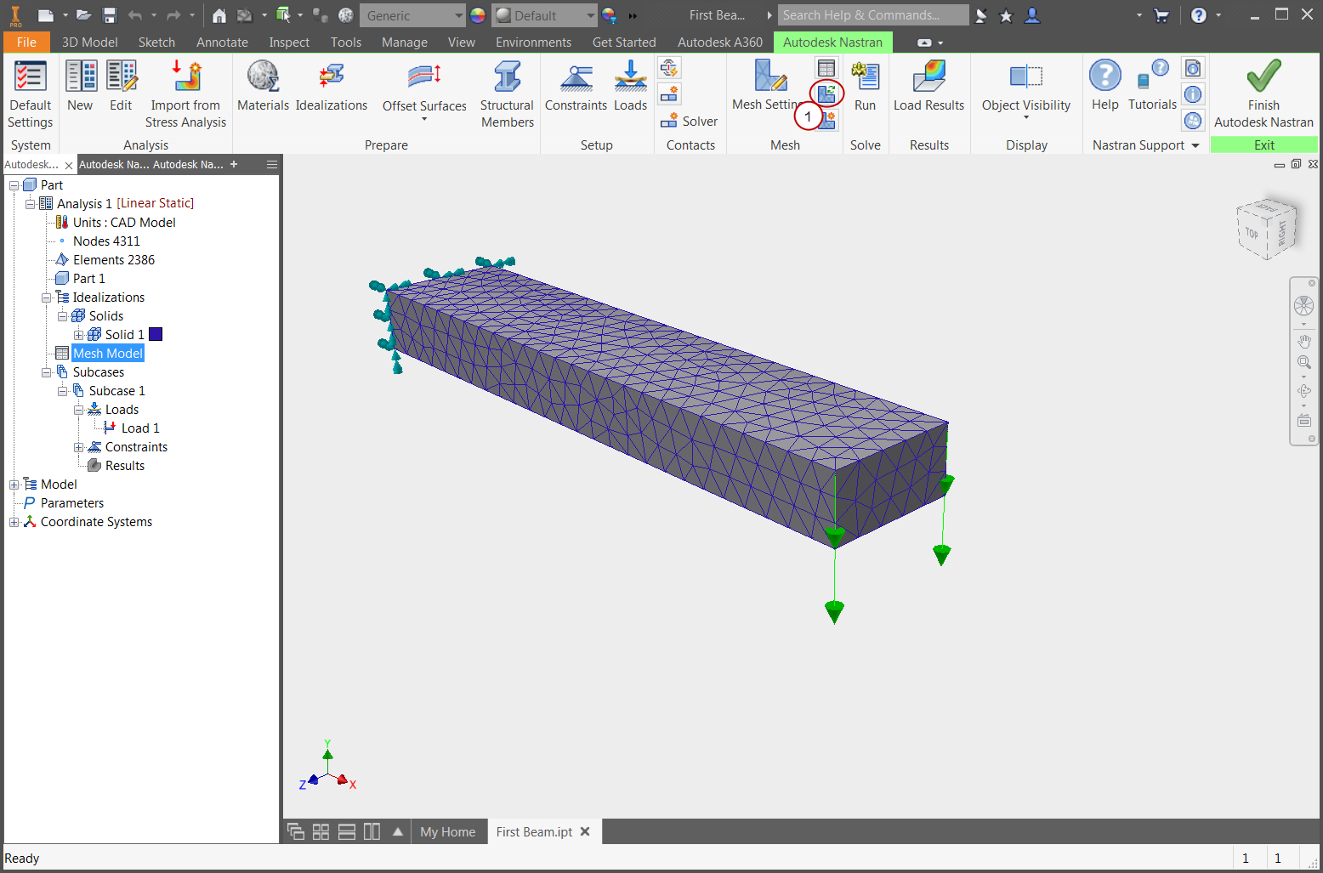The image size is (1323, 873).
Task: Open the 3D Model ribbon tab
Action: coord(90,43)
